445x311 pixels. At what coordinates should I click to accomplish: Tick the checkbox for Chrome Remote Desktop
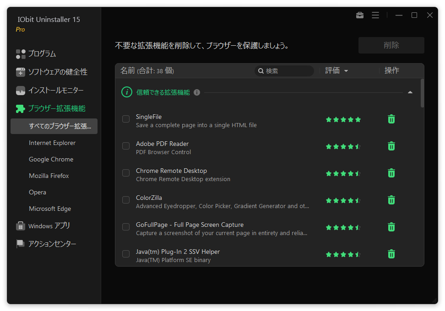pyautogui.click(x=126, y=173)
